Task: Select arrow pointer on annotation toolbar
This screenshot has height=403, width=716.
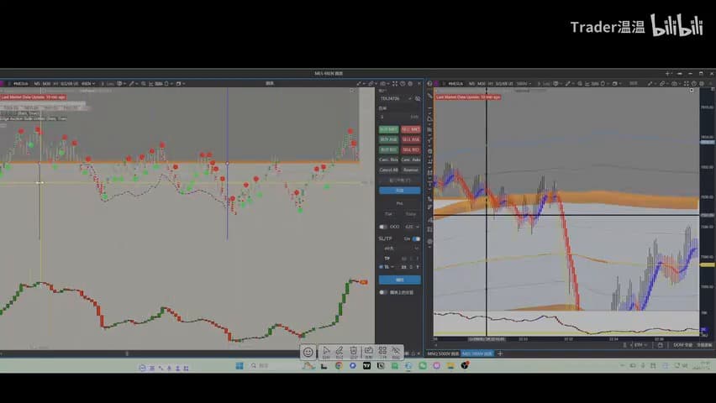Action: (326, 352)
